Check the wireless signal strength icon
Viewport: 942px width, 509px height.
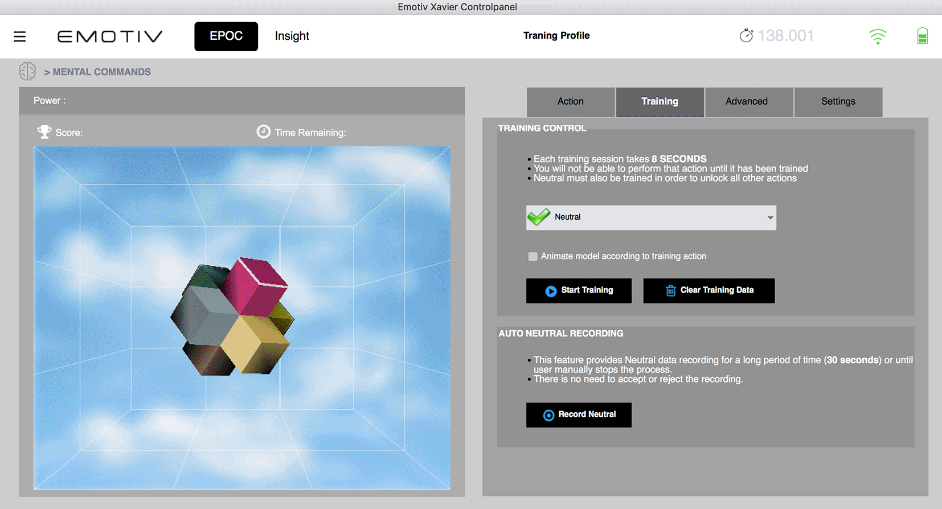(x=878, y=36)
